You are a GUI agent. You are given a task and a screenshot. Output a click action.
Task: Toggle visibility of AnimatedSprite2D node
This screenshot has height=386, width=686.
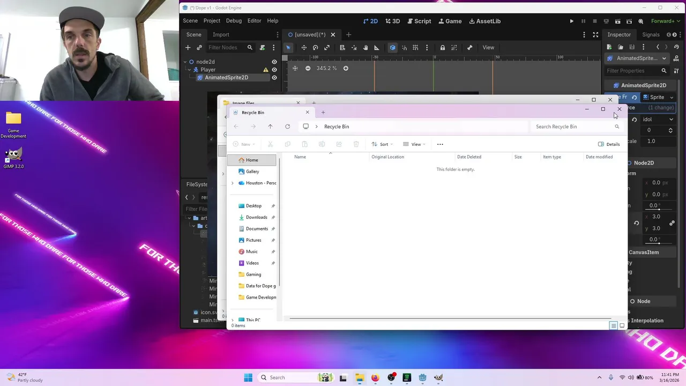[274, 78]
